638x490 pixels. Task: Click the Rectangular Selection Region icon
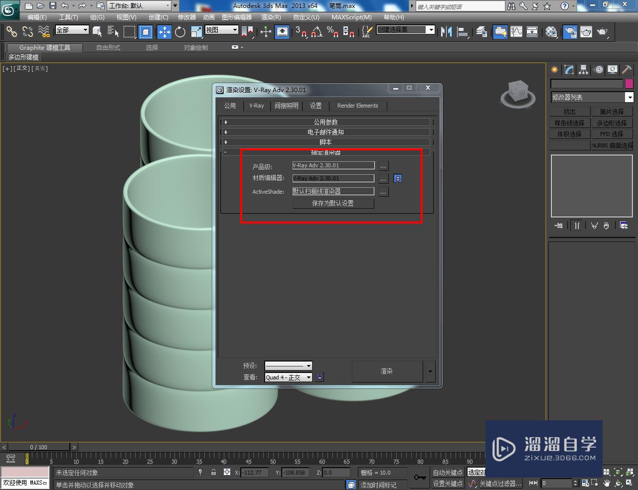[x=130, y=32]
